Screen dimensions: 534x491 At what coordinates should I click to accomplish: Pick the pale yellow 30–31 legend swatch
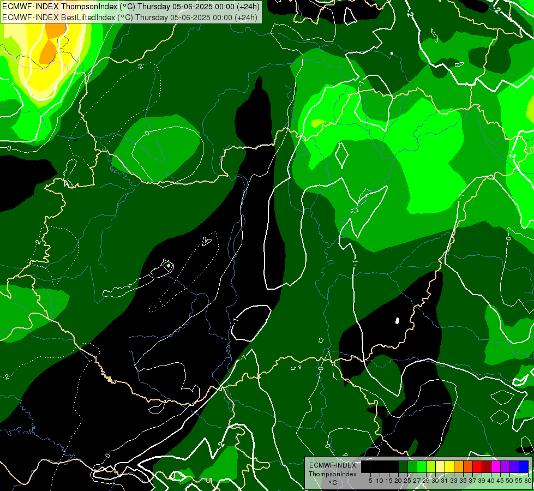point(440,466)
